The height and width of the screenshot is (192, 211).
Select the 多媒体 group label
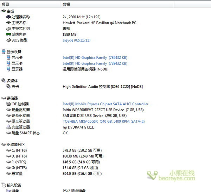point(12,81)
